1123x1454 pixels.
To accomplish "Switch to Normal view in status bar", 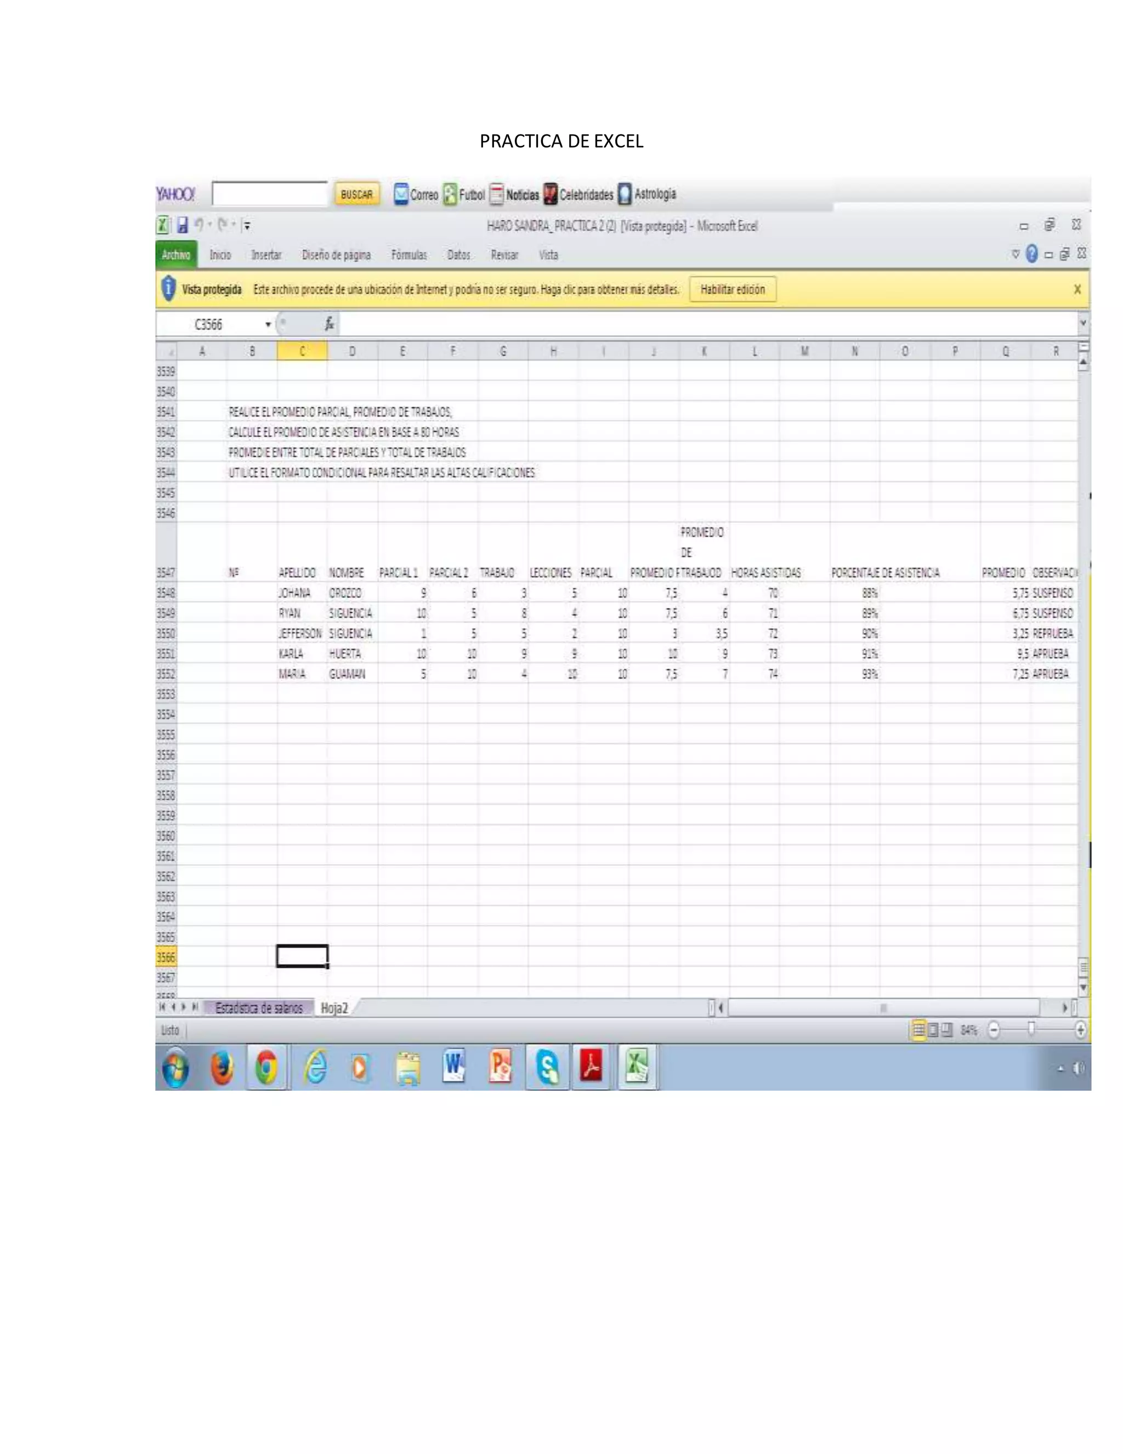I will tap(919, 1030).
